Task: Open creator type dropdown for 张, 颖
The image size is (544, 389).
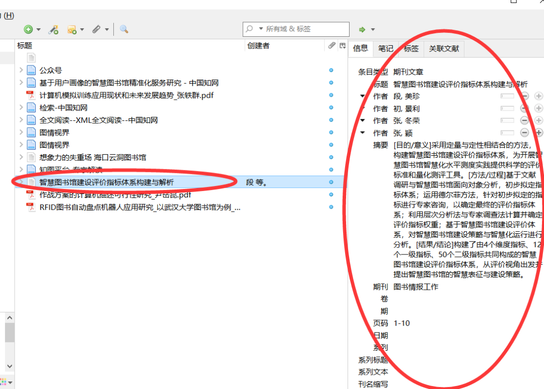Action: [x=363, y=133]
